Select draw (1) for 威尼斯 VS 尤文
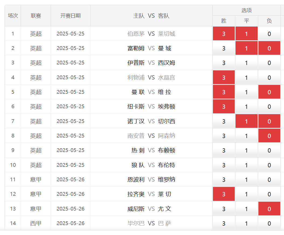 (247, 209)
